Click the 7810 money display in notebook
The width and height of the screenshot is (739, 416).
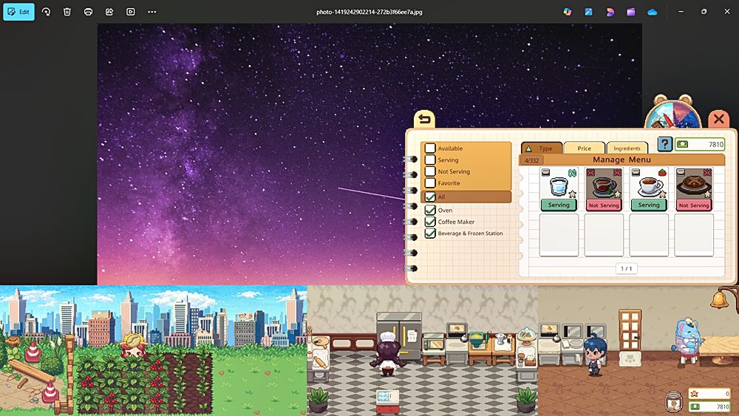(700, 144)
